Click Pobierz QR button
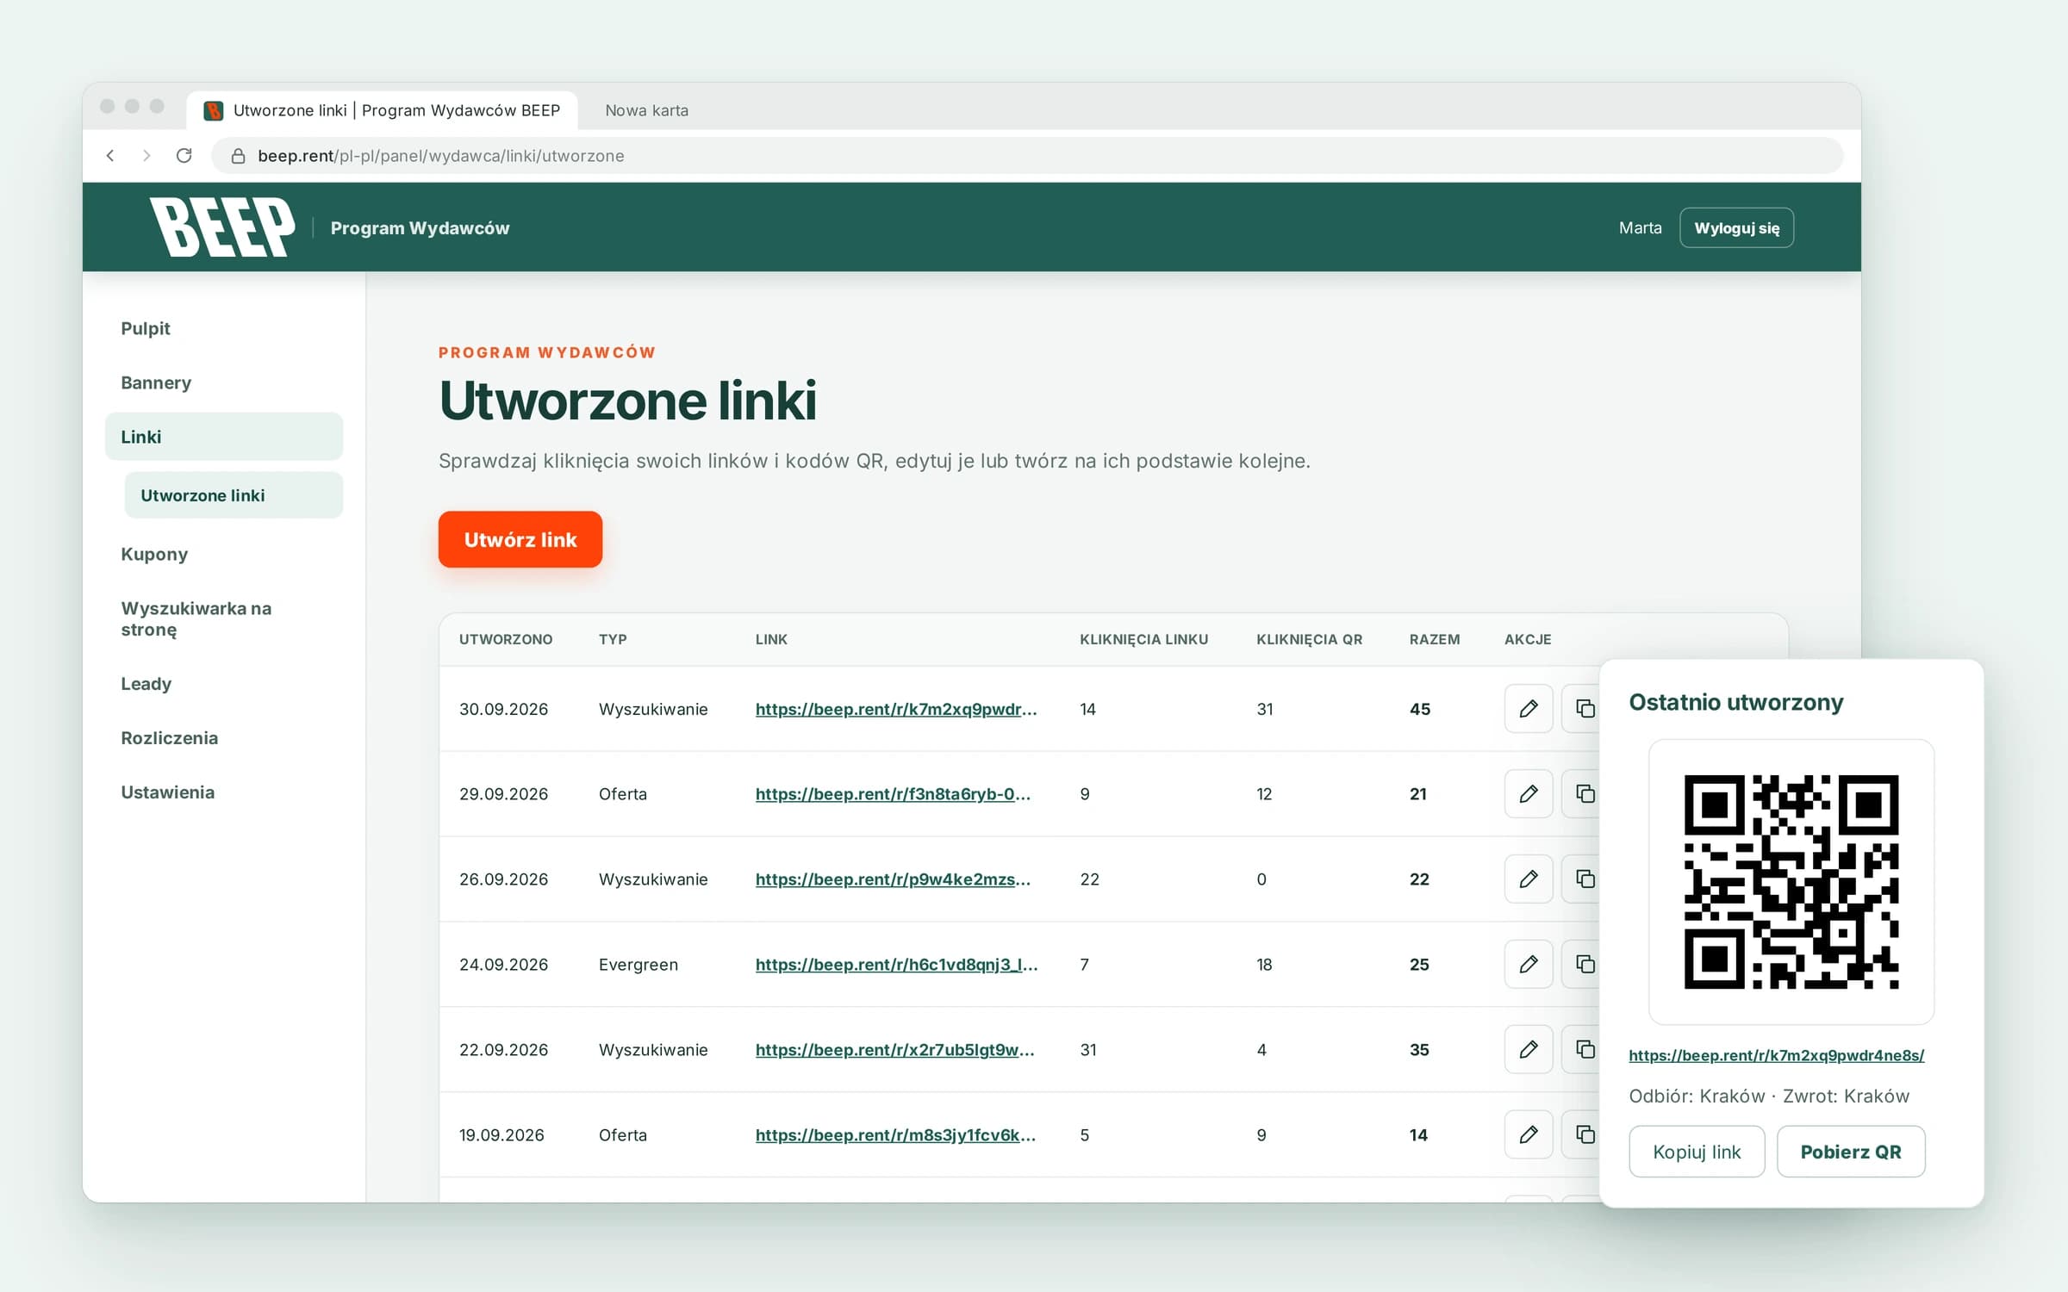 tap(1851, 1152)
